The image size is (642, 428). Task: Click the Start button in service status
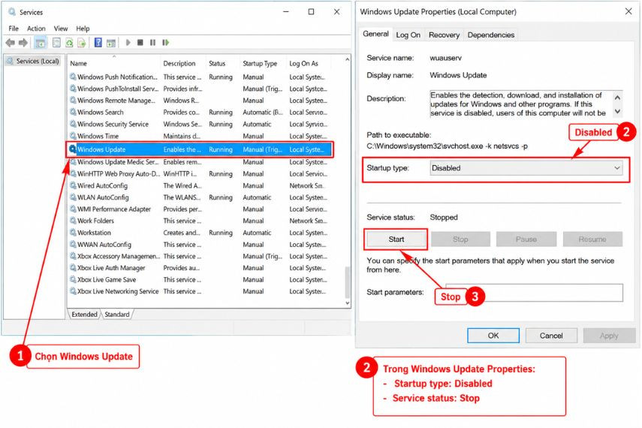click(x=396, y=240)
